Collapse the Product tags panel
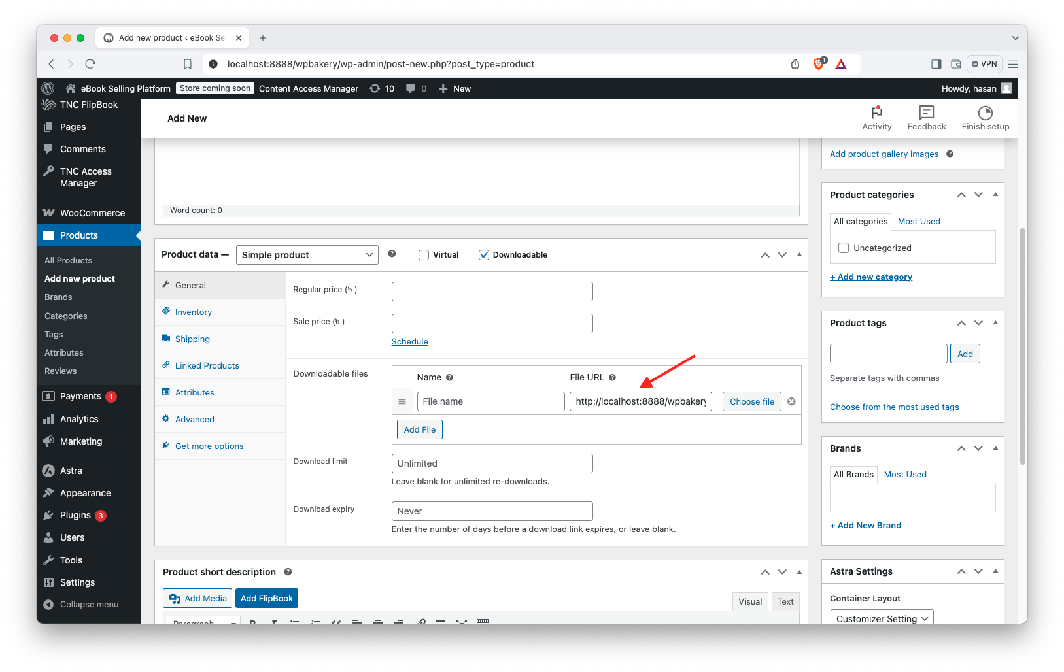The width and height of the screenshot is (1064, 672). coord(995,322)
